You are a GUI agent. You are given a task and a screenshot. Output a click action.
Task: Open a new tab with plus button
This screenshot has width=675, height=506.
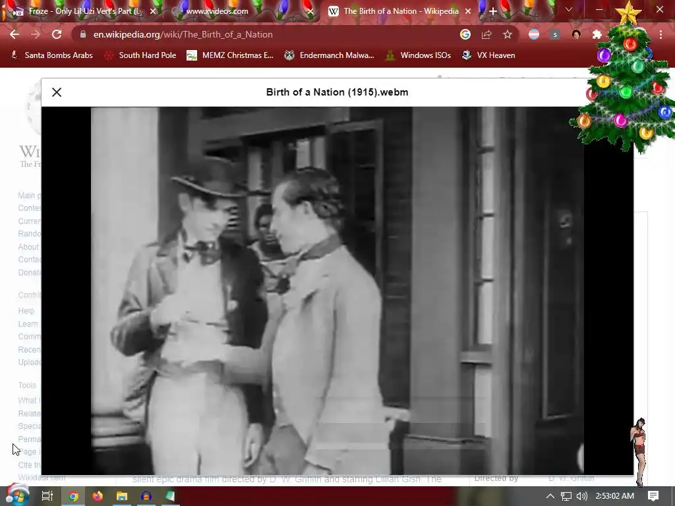[x=493, y=11]
